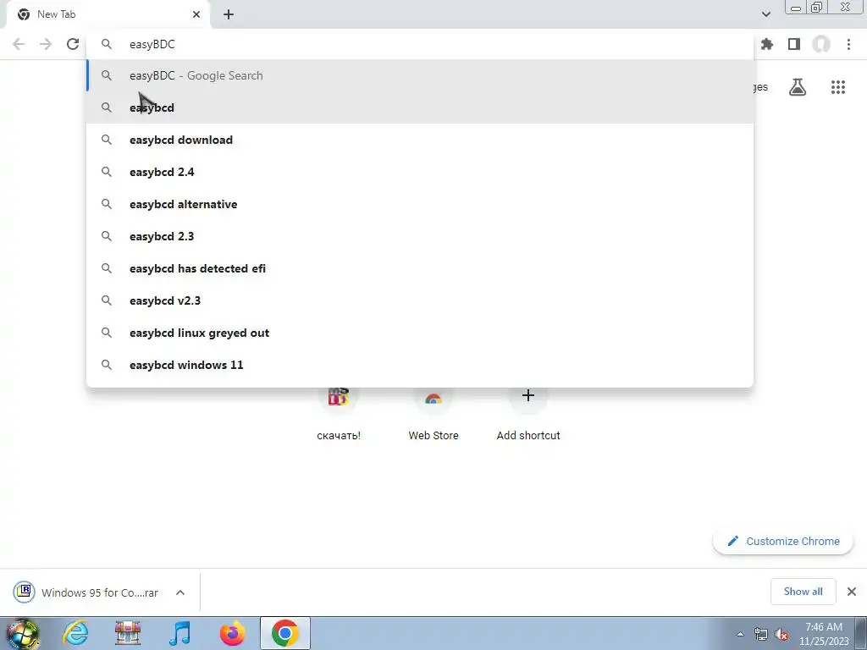Select the 'easybcd 2.3' suggestion
This screenshot has height=650, width=867.
[x=420, y=236]
